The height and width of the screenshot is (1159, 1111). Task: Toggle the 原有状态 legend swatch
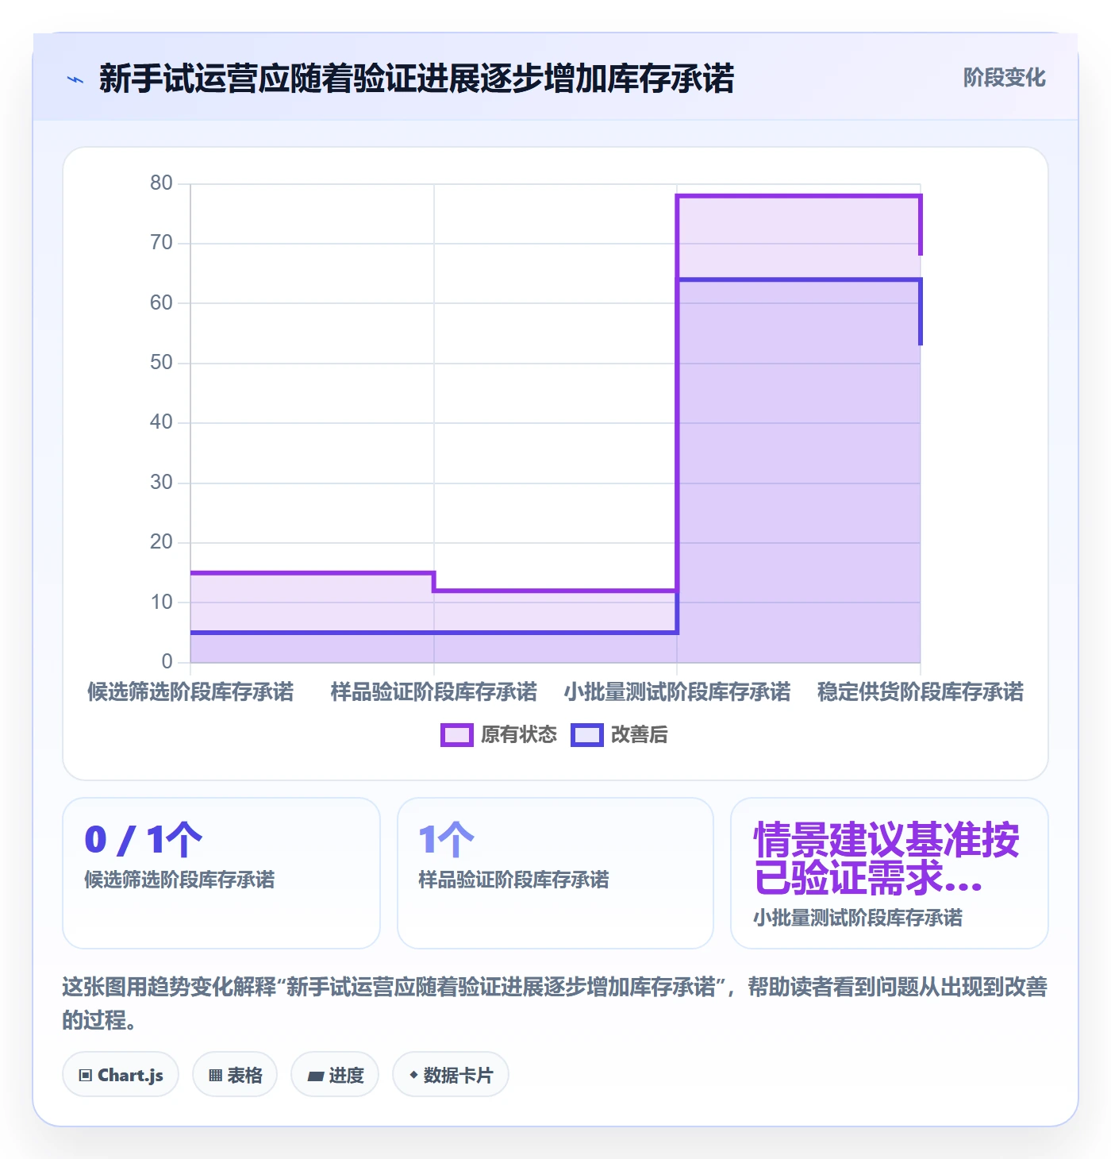pyautogui.click(x=456, y=735)
